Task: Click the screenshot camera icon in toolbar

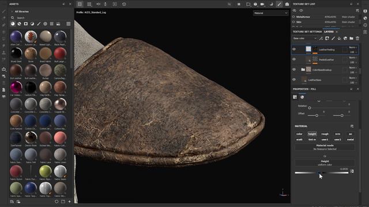Action: 287,4
